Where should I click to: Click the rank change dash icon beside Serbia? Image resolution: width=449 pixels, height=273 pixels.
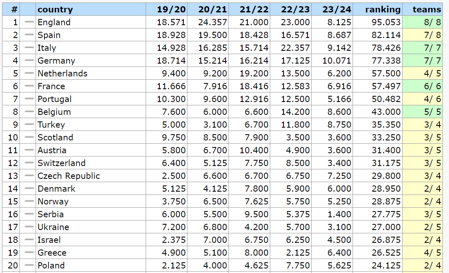29,214
